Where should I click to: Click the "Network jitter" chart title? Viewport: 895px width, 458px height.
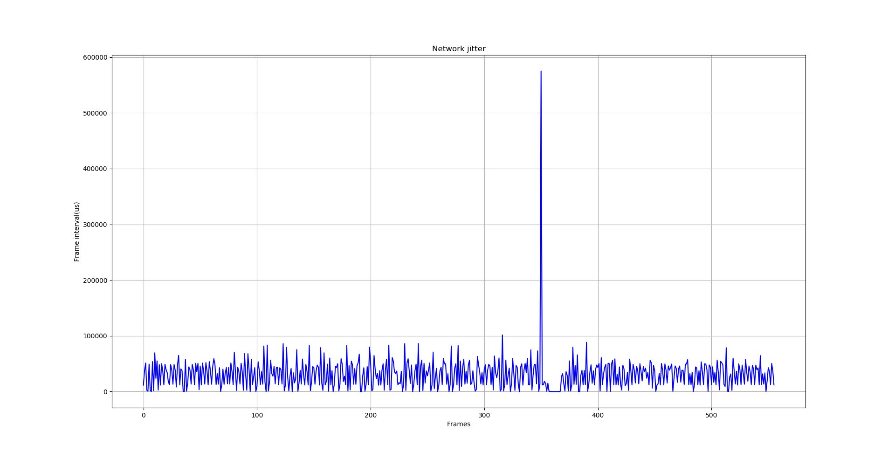click(x=458, y=49)
